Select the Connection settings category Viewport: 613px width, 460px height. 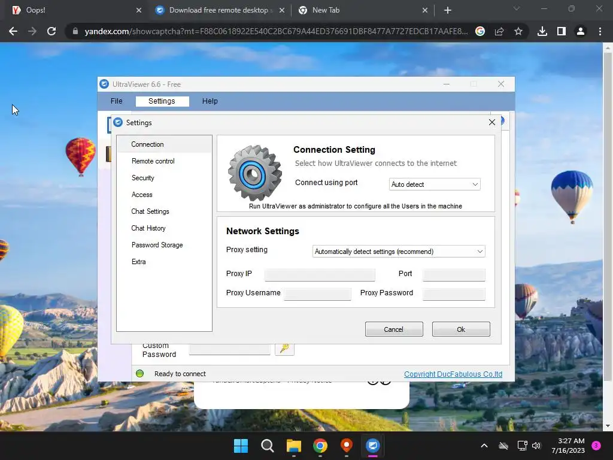coord(165,144)
